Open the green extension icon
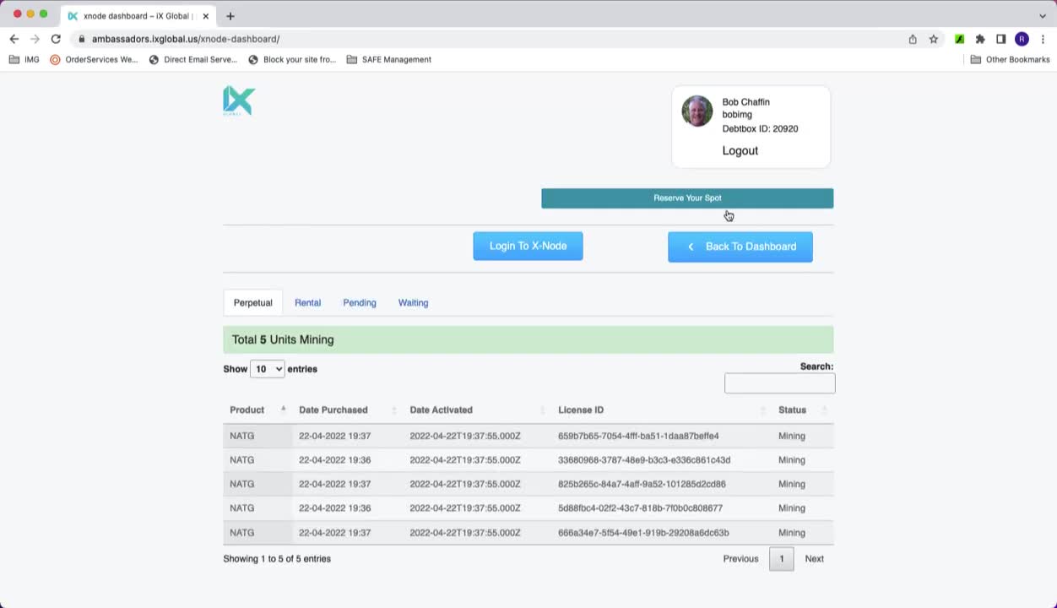1057x608 pixels. (960, 39)
